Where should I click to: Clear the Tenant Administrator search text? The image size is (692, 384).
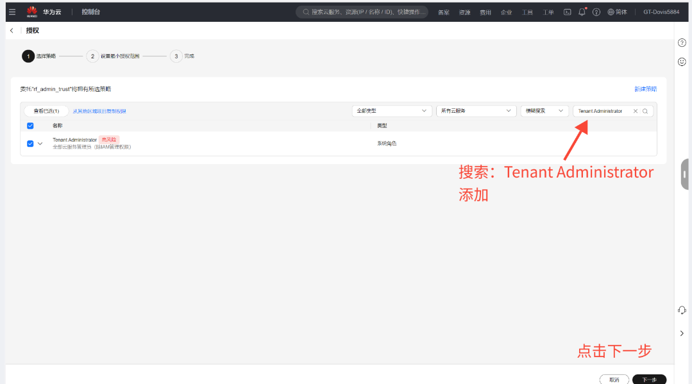(636, 111)
